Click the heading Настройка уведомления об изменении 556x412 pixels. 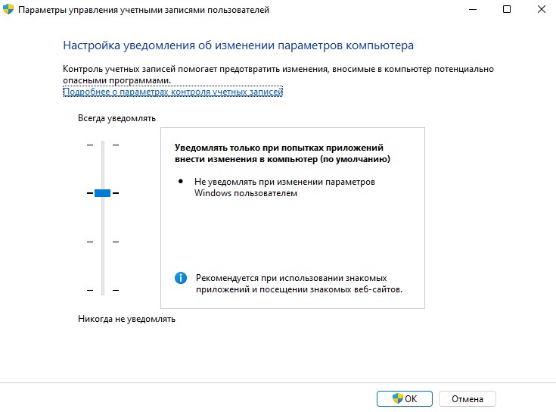tap(238, 45)
